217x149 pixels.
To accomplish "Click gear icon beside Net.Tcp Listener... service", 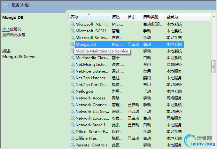I will click(72, 78).
